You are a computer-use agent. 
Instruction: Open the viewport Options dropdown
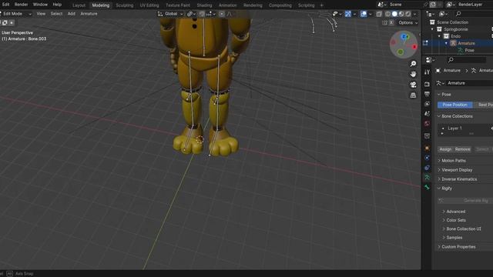[x=408, y=22]
